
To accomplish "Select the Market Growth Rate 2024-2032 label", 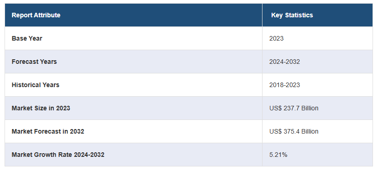I will tap(58, 155).
